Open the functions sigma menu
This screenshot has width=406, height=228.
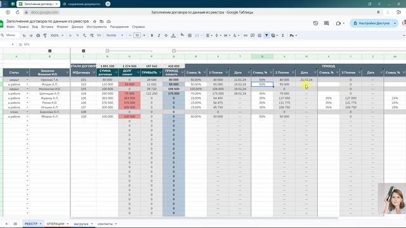click(x=283, y=35)
